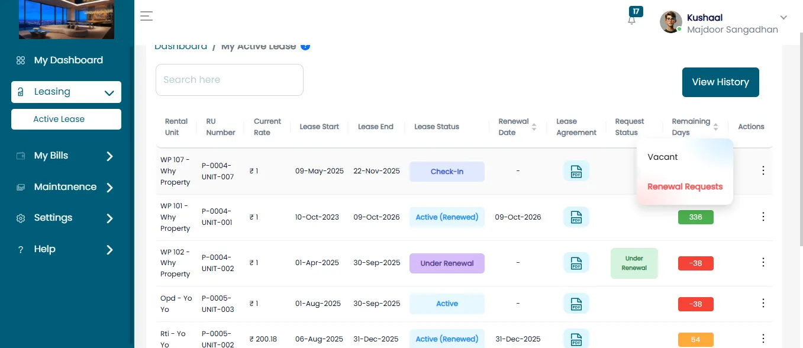This screenshot has width=803, height=348.
Task: Click the 09-Oct-2026 renewal date cell
Action: (518, 217)
